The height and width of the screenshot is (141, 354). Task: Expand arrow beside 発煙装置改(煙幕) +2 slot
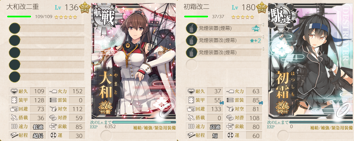coord(263,37)
